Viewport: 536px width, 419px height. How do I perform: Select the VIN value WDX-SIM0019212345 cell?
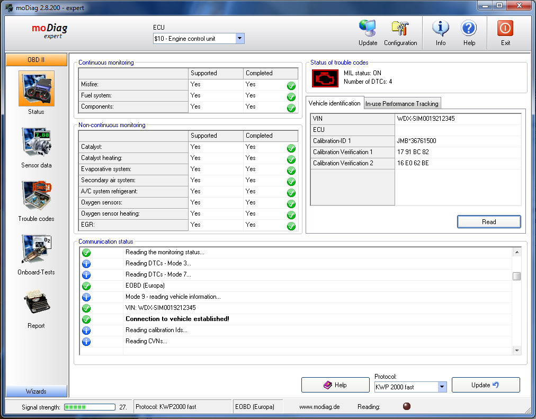458,119
